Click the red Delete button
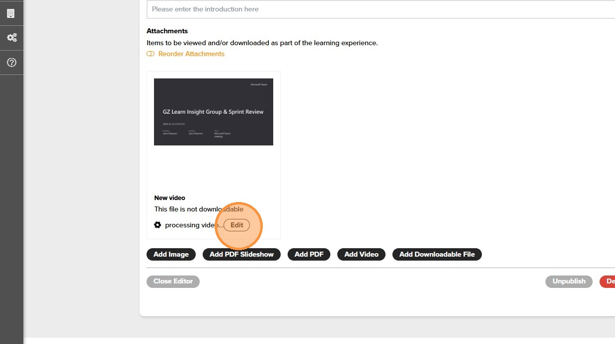The image size is (615, 344). pos(608,281)
